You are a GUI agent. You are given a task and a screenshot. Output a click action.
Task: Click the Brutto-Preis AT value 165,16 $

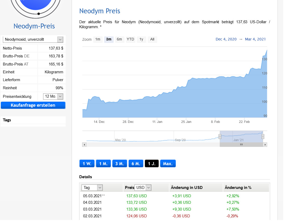click(x=56, y=64)
